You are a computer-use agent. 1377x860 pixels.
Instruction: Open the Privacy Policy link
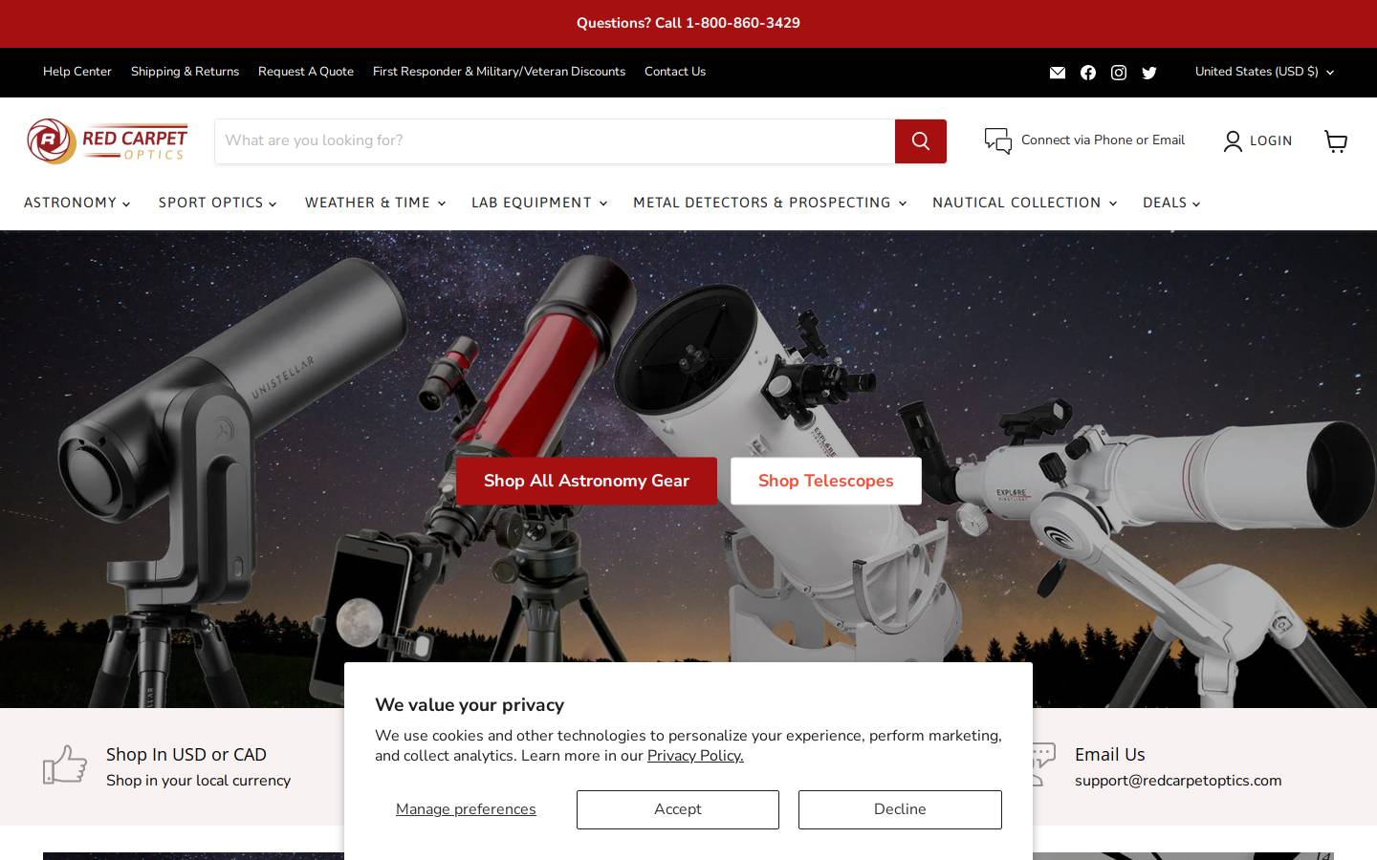tap(695, 756)
